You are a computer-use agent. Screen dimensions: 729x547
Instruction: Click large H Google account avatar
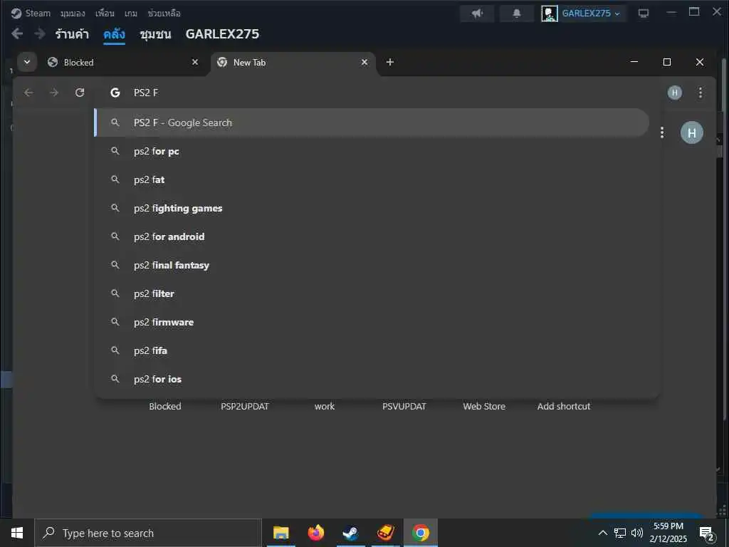tap(692, 133)
